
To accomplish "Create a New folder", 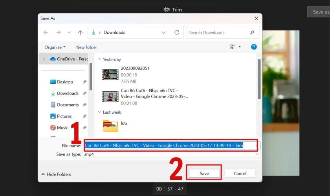I will coord(86,47).
